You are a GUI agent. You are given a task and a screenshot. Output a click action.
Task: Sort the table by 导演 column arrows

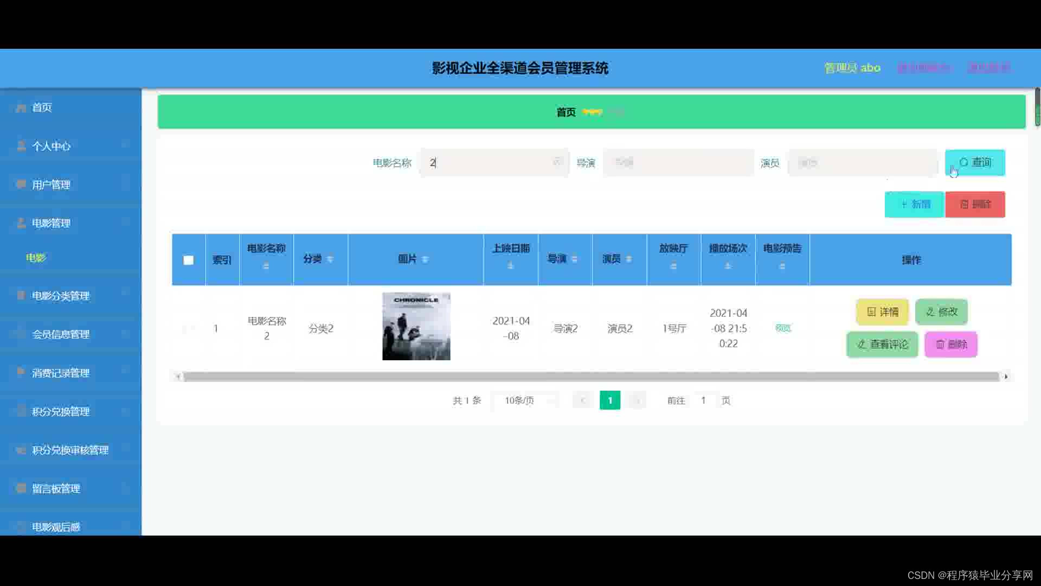(574, 259)
